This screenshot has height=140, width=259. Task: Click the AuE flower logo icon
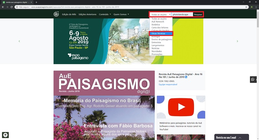(x=56, y=14)
